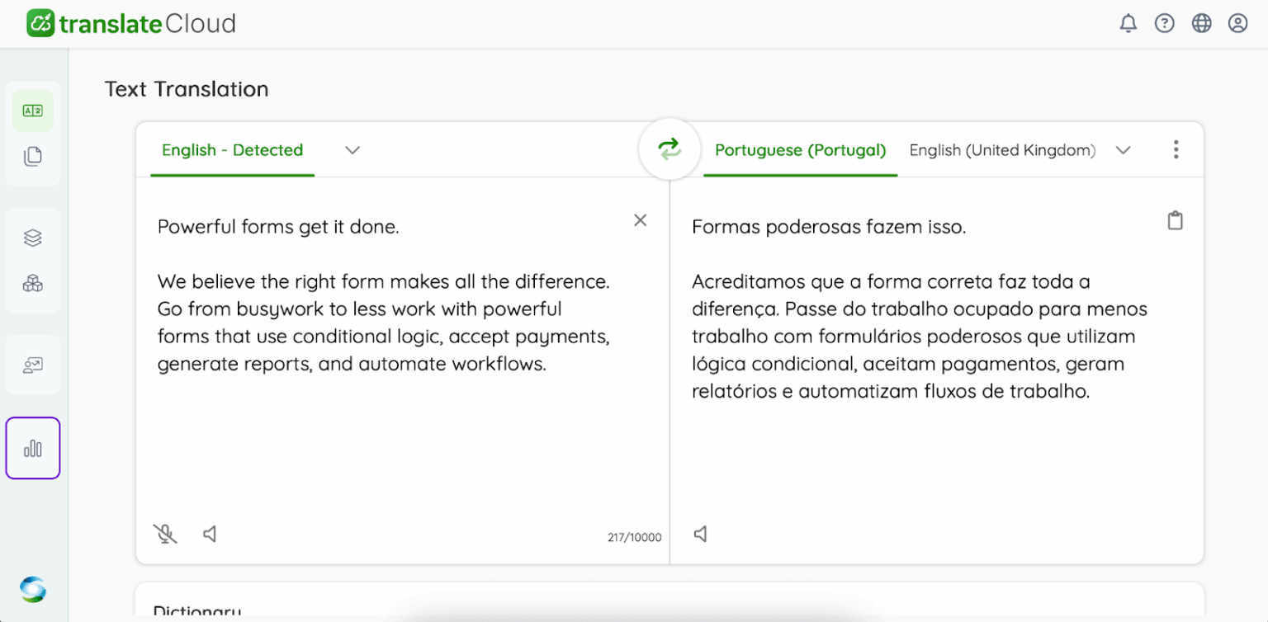
Task: Open document translation in sidebar
Action: pos(33,156)
